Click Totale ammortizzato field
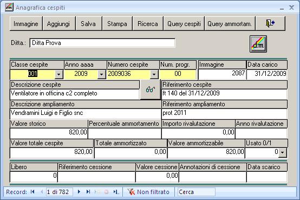This screenshot has height=200, width=300. tap(131, 153)
